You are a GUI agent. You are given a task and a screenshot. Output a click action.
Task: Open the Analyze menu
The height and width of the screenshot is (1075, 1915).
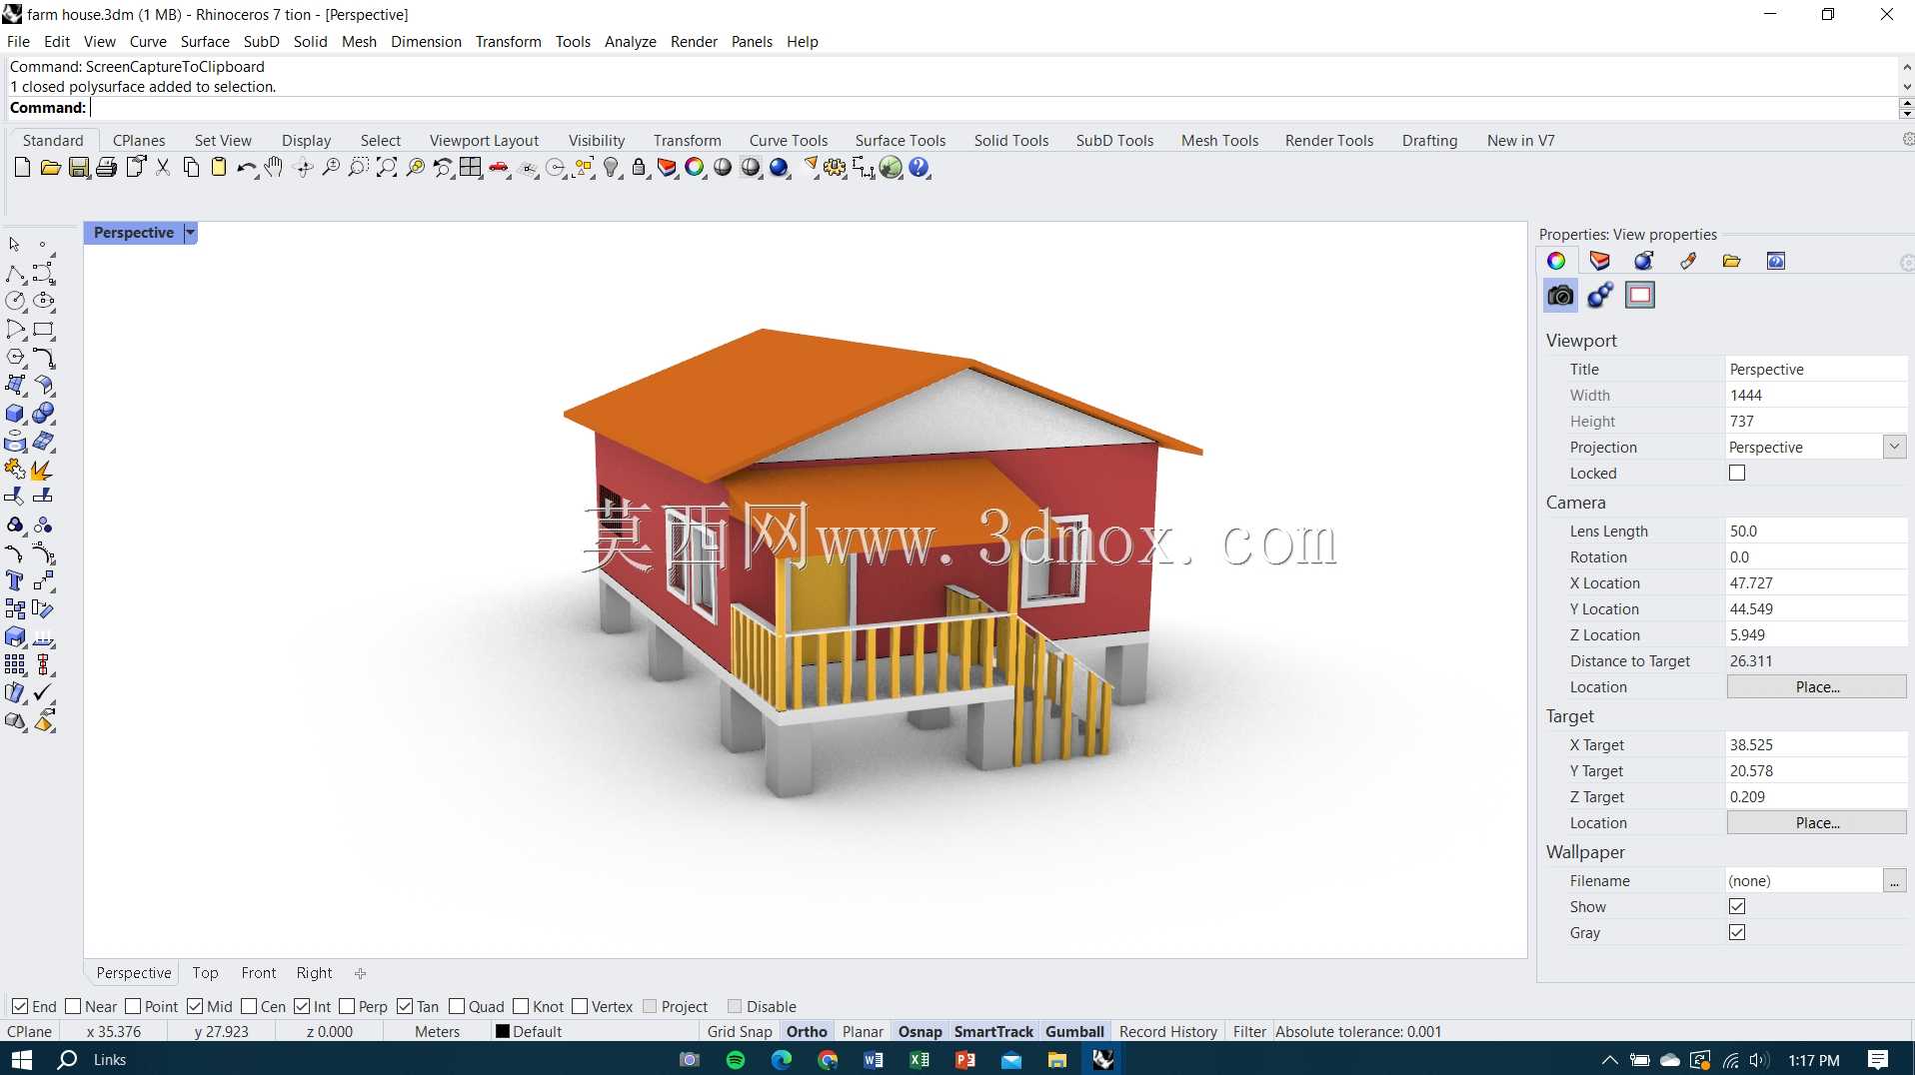630,41
